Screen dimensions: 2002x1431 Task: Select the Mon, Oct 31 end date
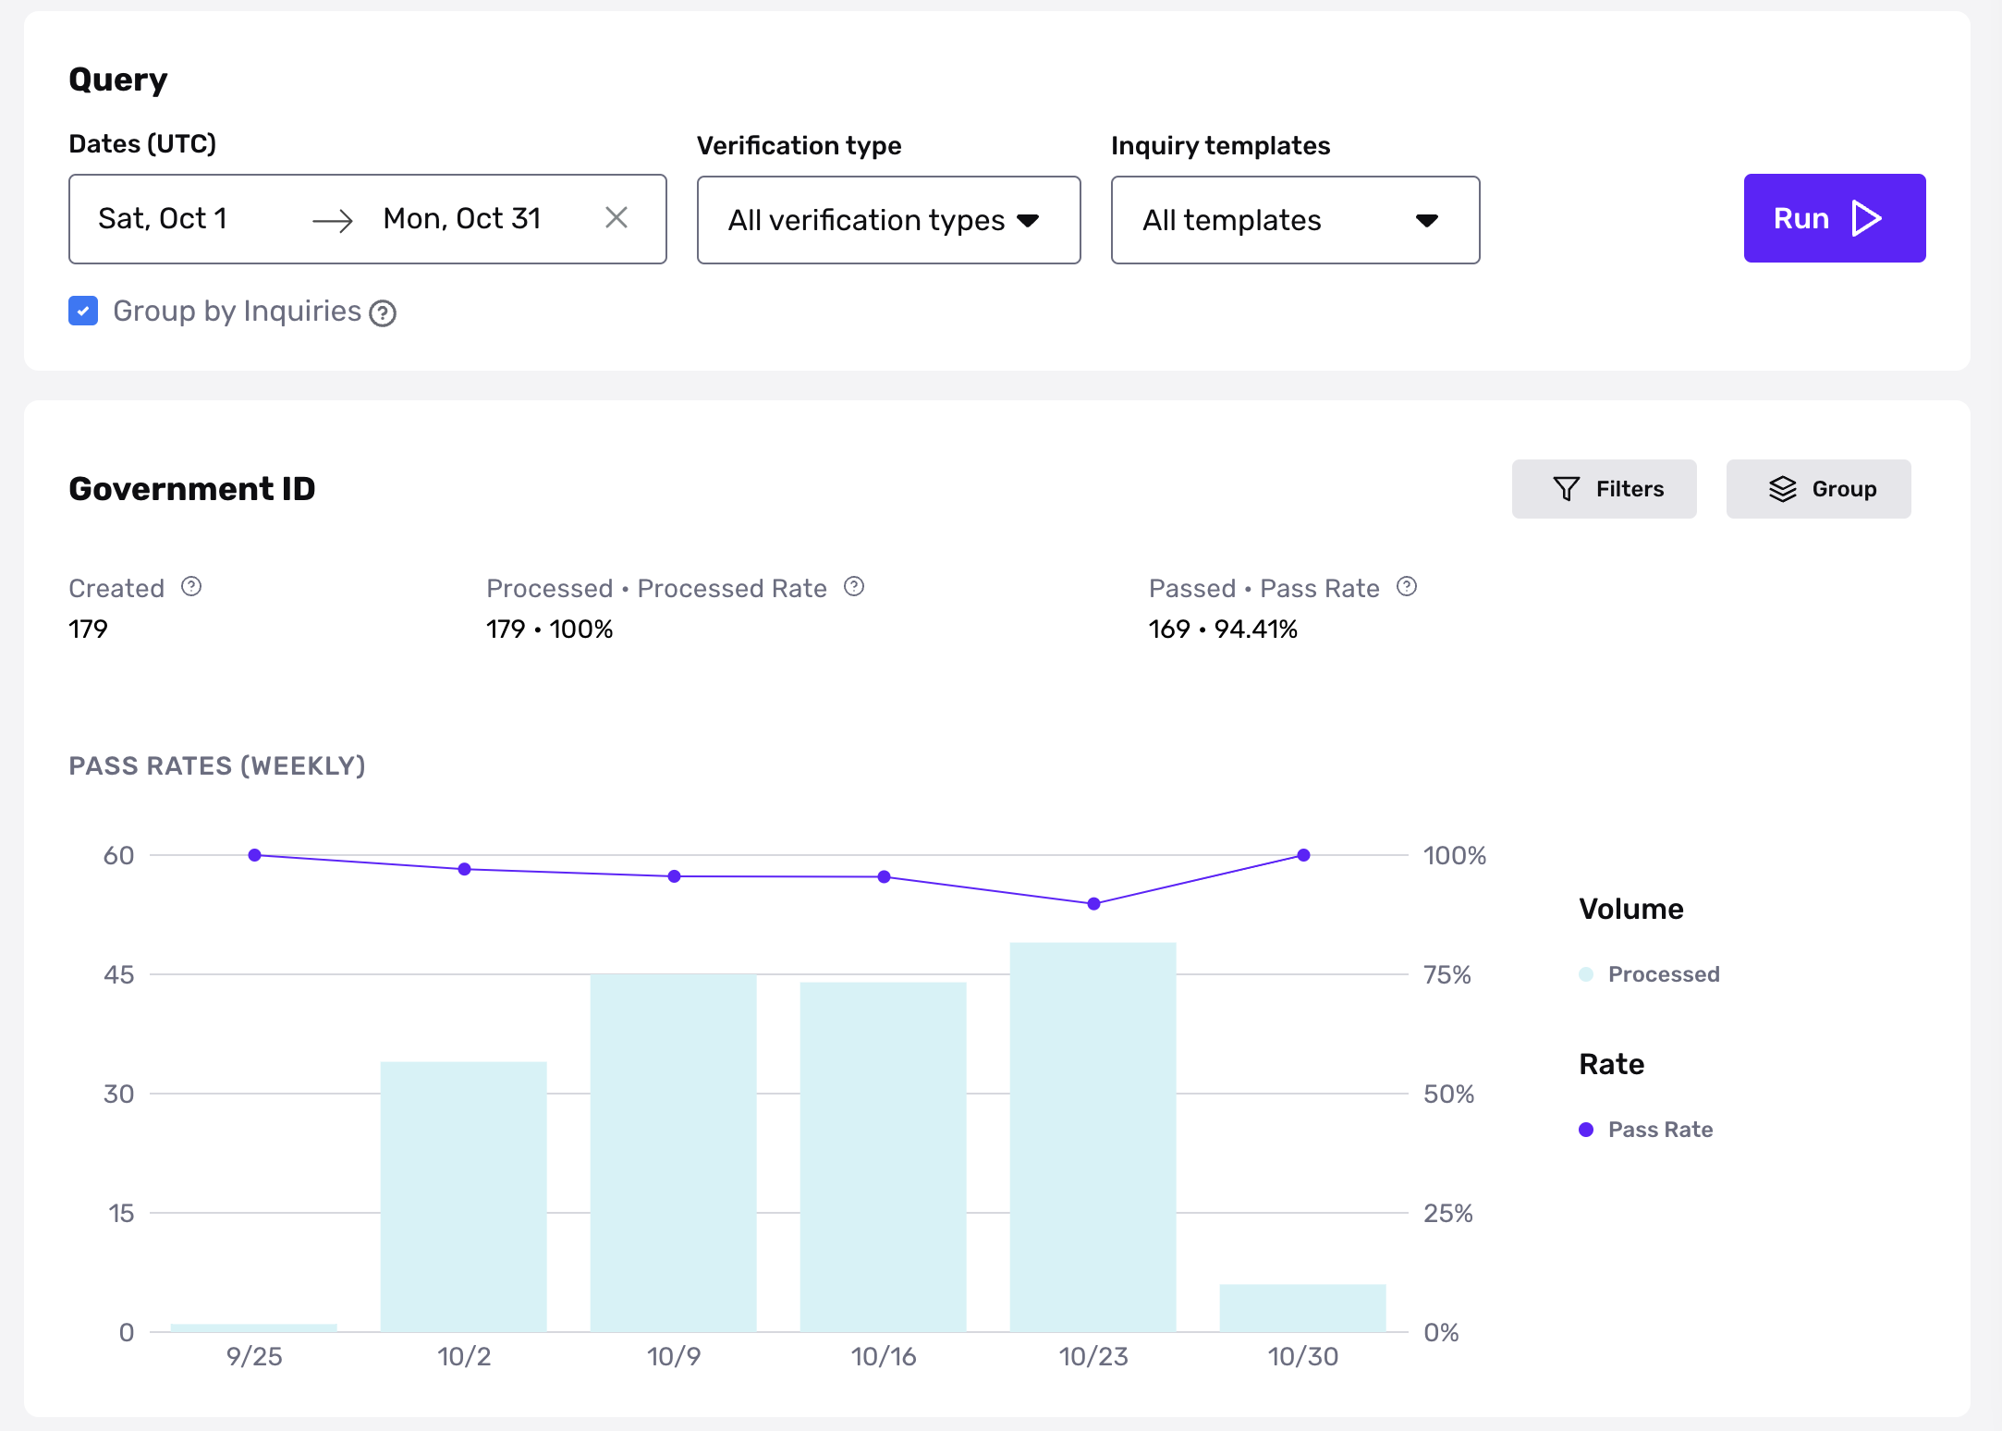tap(461, 218)
